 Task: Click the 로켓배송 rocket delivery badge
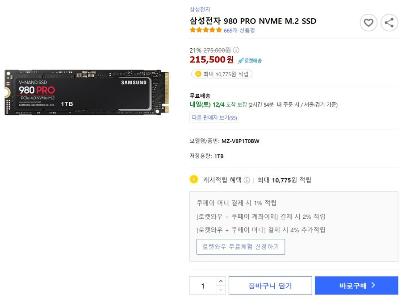[x=249, y=61]
